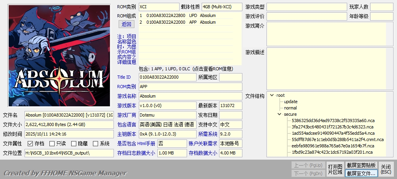Toggle the 存档 (Archive) attribute checkbox
The image size is (397, 179).
(x=30, y=143)
